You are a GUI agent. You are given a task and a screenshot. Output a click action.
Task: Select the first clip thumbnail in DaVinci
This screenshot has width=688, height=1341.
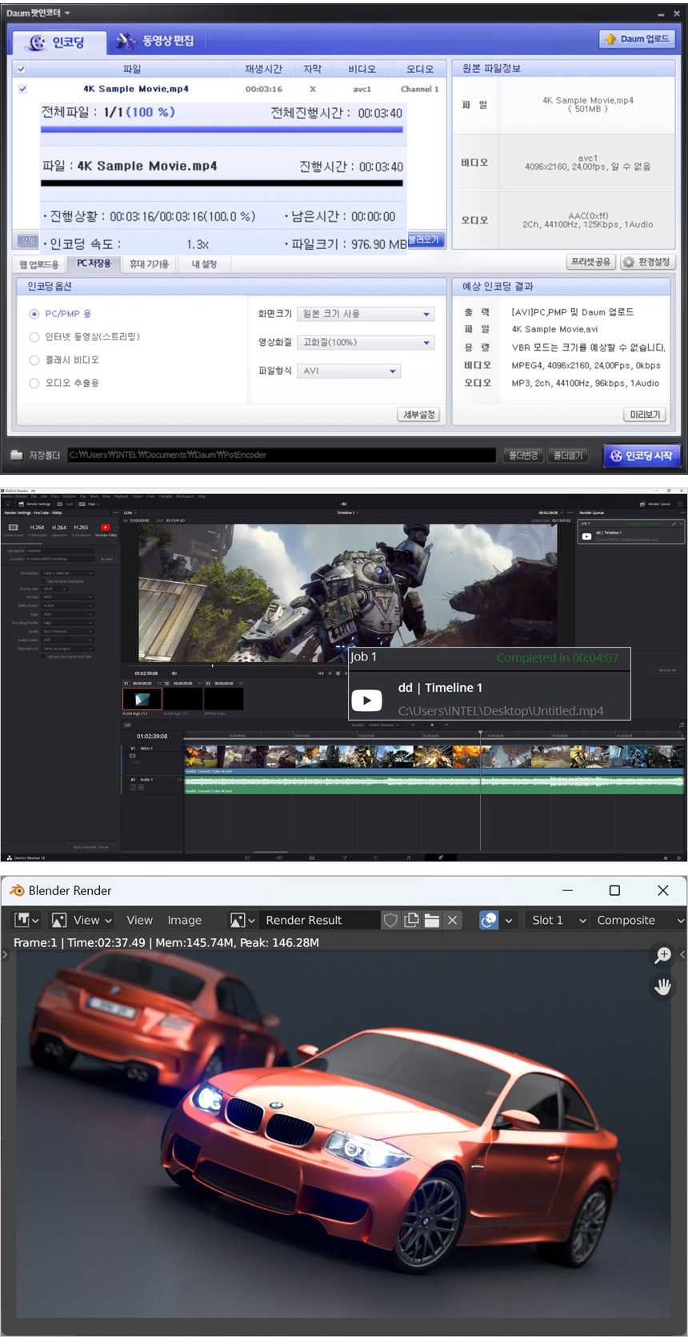[x=142, y=699]
